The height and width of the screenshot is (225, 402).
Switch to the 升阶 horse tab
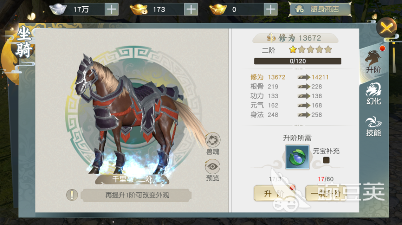[373, 62]
